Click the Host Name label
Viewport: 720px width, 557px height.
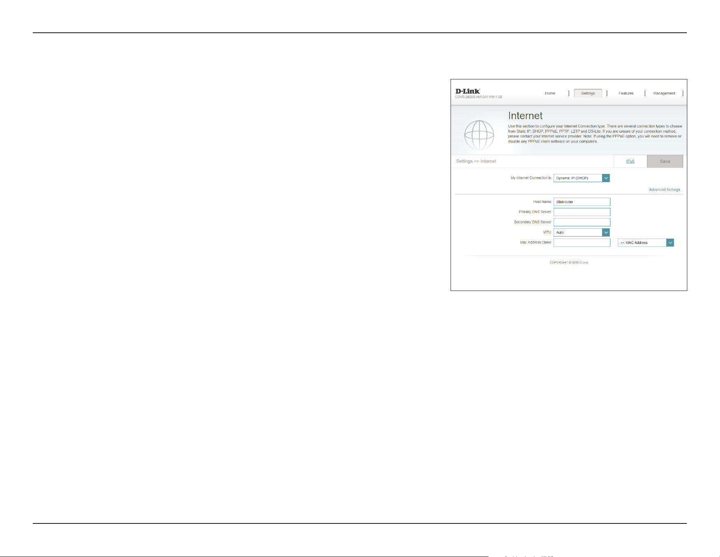click(543, 202)
